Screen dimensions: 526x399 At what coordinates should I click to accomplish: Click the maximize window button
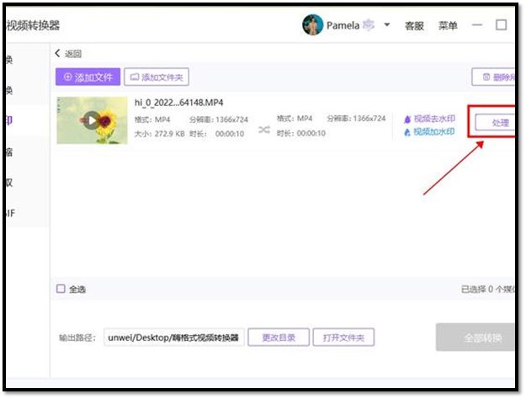point(501,25)
